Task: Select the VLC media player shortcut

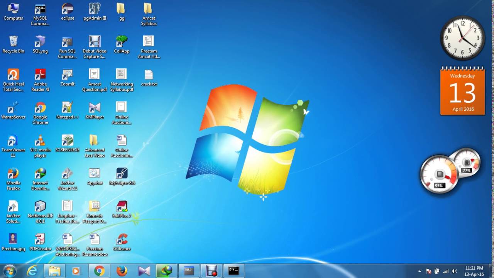Action: click(x=40, y=146)
